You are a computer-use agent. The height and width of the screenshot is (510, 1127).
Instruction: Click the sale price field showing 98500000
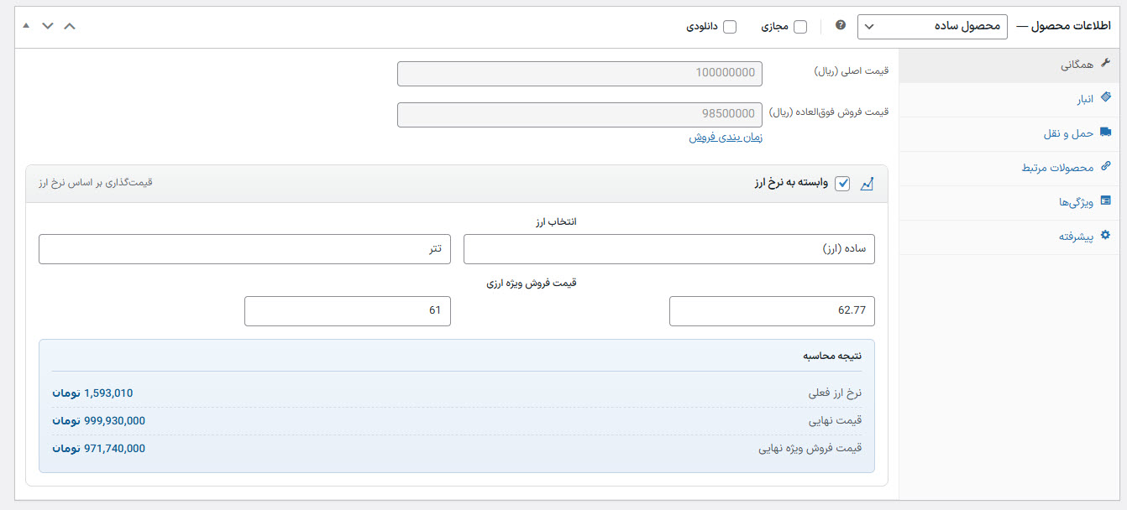point(579,115)
